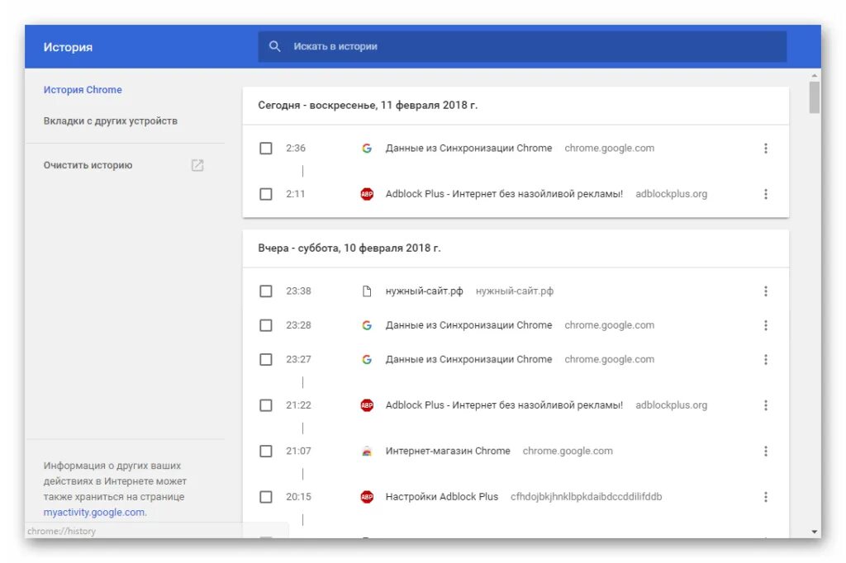Image resolution: width=846 pixels, height=563 pixels.
Task: Click the Google favicon of the 2:36 entry
Action: (367, 149)
